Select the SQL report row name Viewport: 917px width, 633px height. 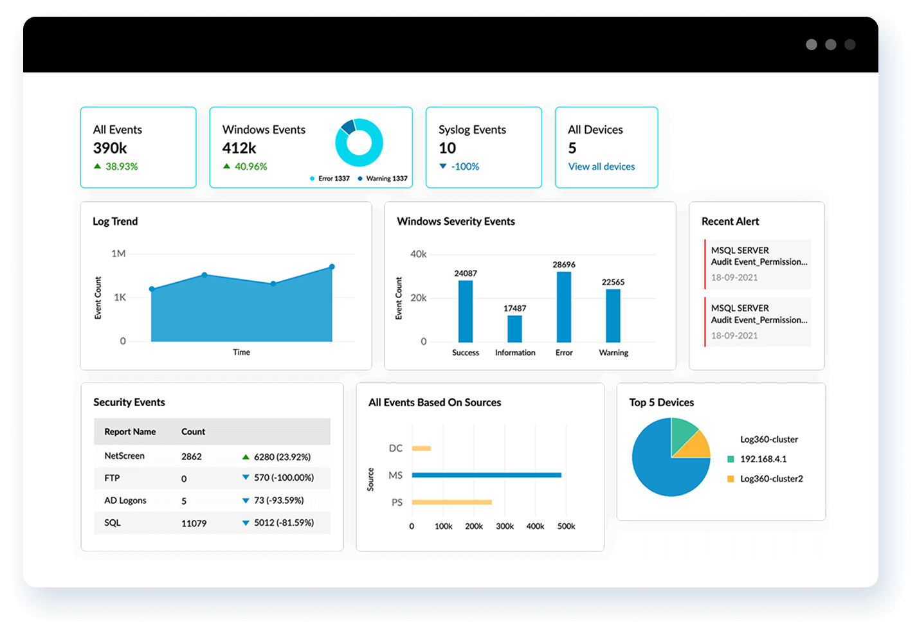(x=113, y=523)
